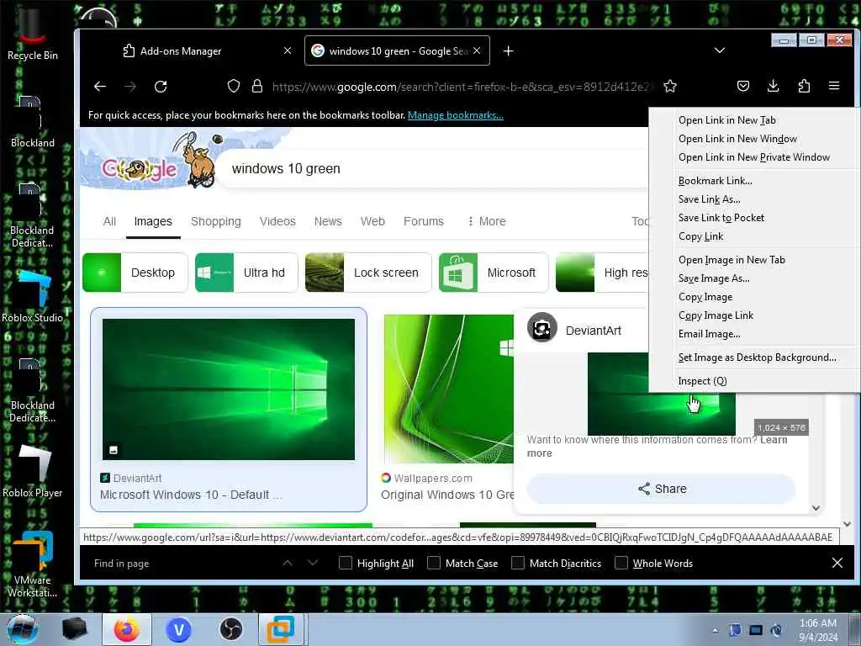Choose Set Image as Desktop Background

(x=757, y=357)
